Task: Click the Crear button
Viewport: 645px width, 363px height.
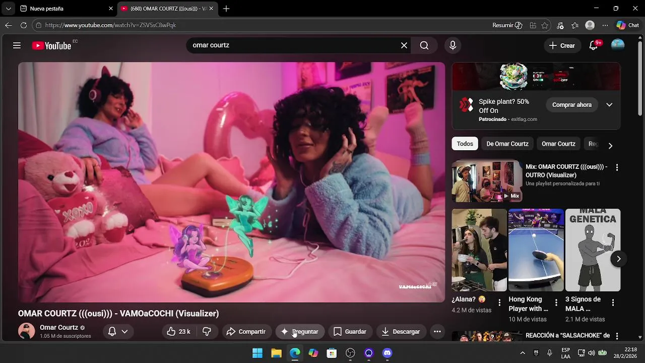Action: click(x=562, y=45)
